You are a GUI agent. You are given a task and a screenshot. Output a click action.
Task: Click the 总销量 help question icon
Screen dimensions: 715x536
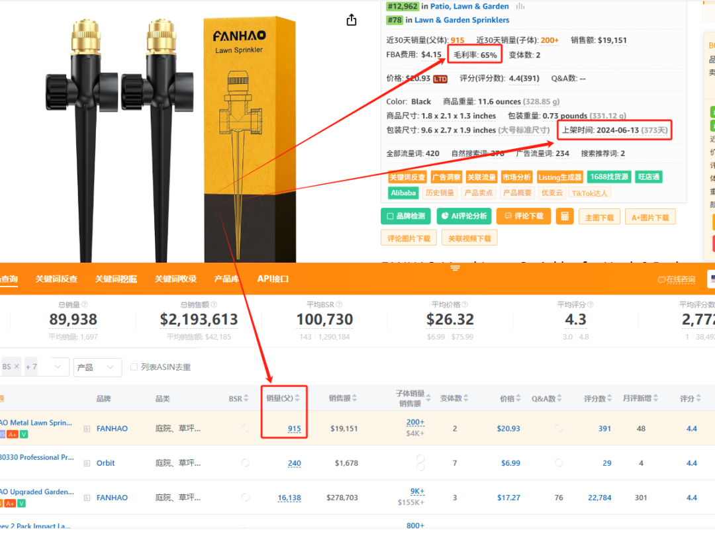[x=84, y=304]
